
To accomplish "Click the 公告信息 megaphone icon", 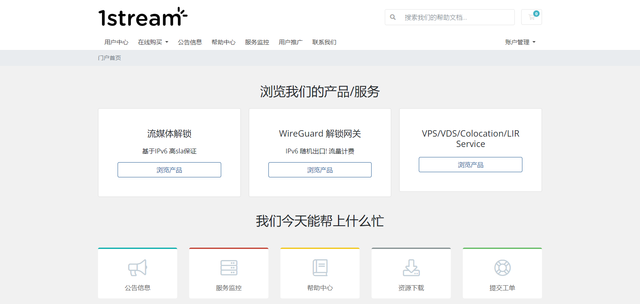I will [138, 268].
